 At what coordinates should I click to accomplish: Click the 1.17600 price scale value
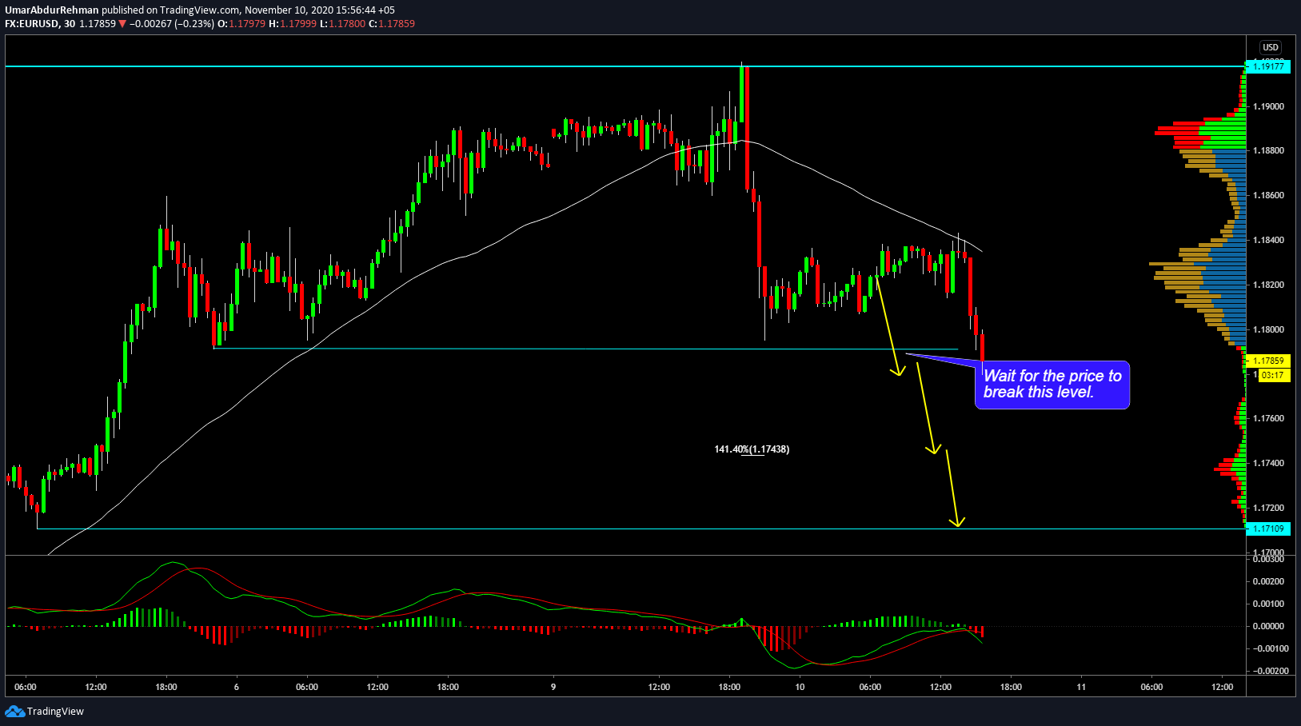(x=1268, y=418)
